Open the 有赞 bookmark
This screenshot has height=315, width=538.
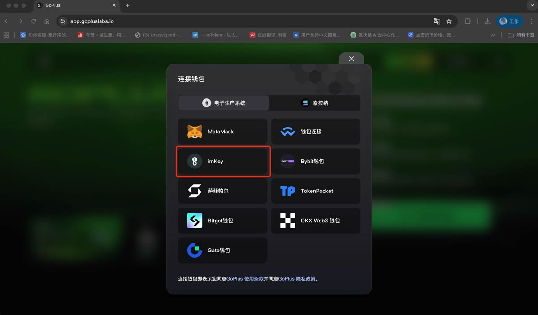(x=101, y=35)
